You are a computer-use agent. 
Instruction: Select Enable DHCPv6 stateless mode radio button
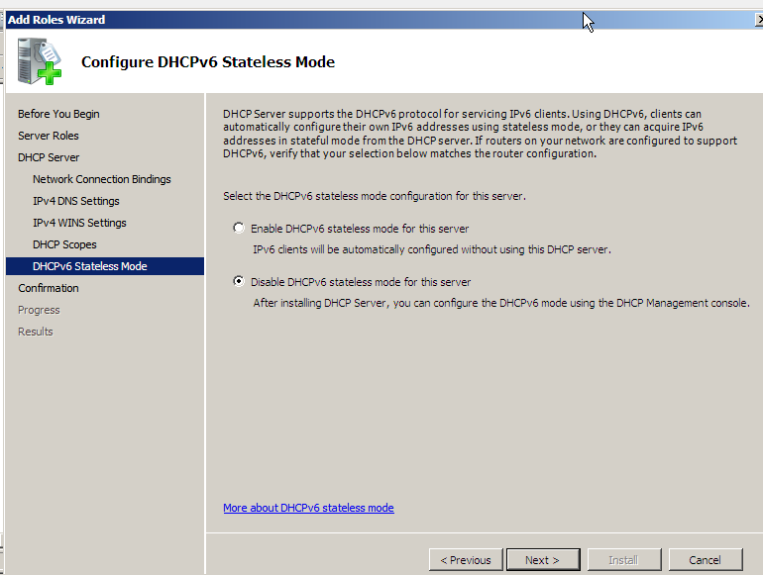pyautogui.click(x=239, y=228)
